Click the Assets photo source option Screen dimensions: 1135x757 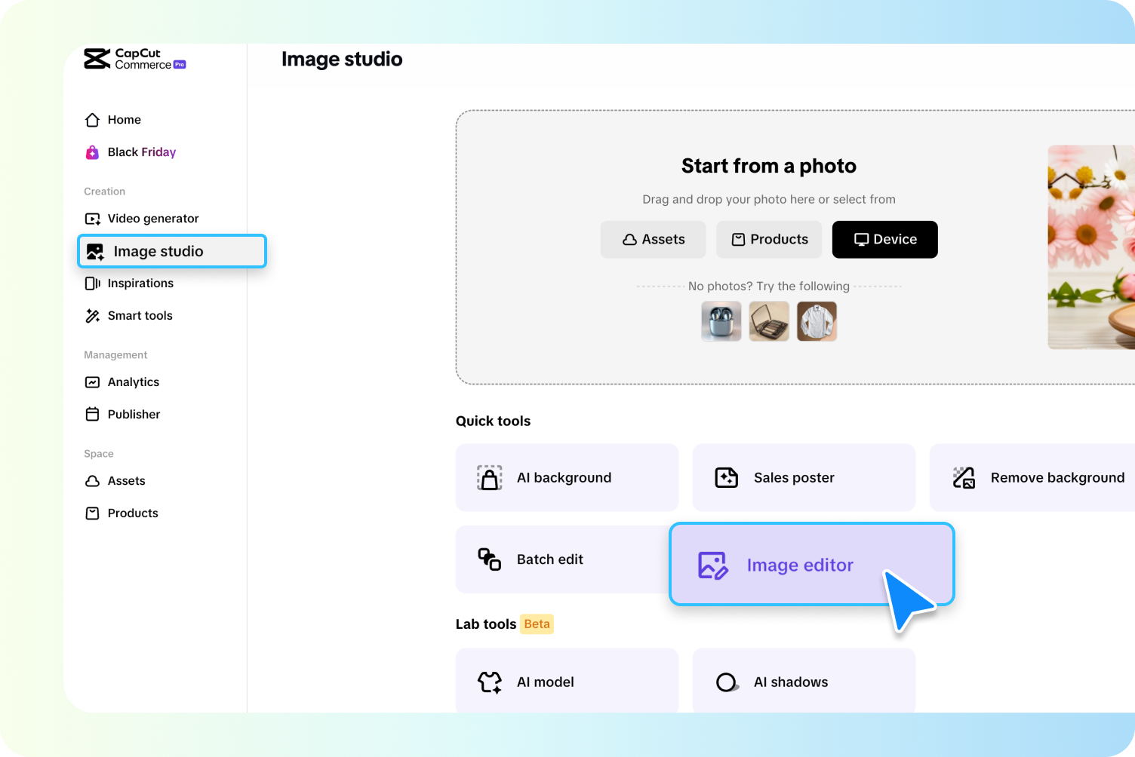coord(653,239)
